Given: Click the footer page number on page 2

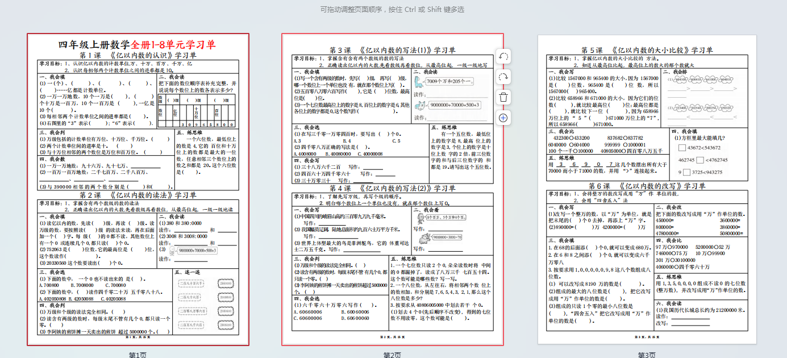Looking at the screenshot, I should click(392, 337).
